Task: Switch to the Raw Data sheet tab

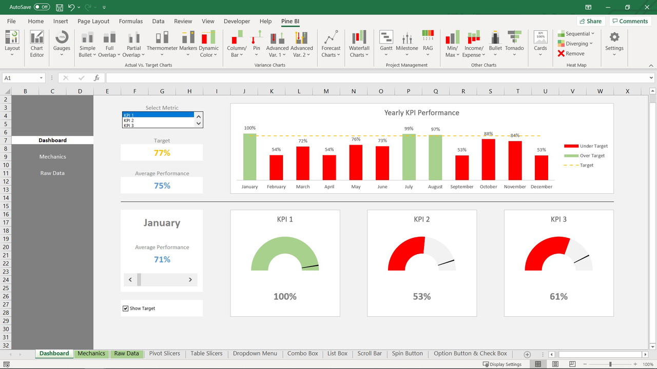Action: point(126,354)
